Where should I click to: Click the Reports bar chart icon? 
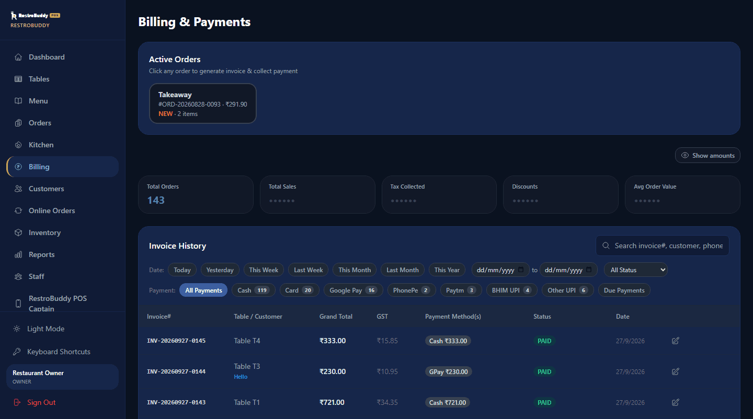pyautogui.click(x=18, y=254)
